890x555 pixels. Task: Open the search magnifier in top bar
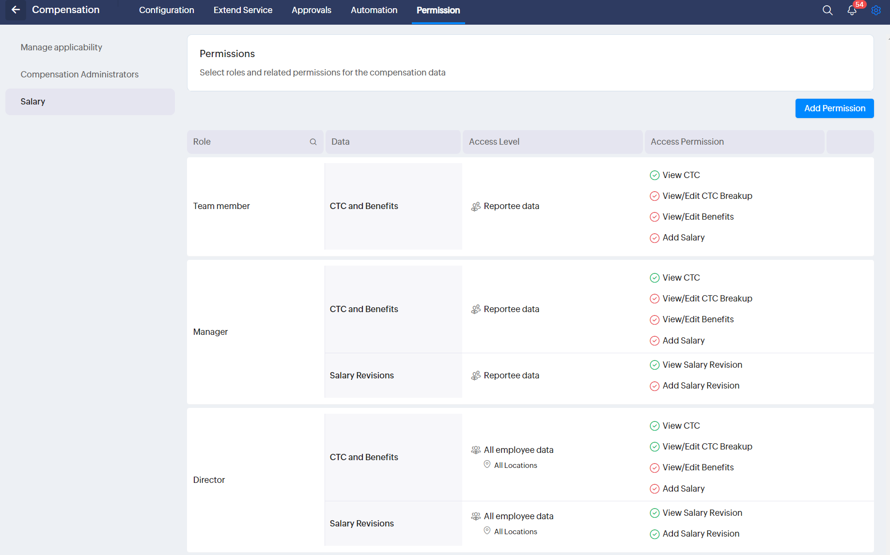pos(828,10)
